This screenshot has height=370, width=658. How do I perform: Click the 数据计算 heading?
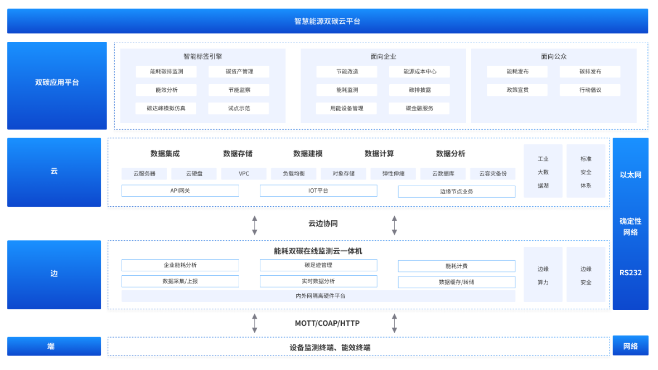379,154
